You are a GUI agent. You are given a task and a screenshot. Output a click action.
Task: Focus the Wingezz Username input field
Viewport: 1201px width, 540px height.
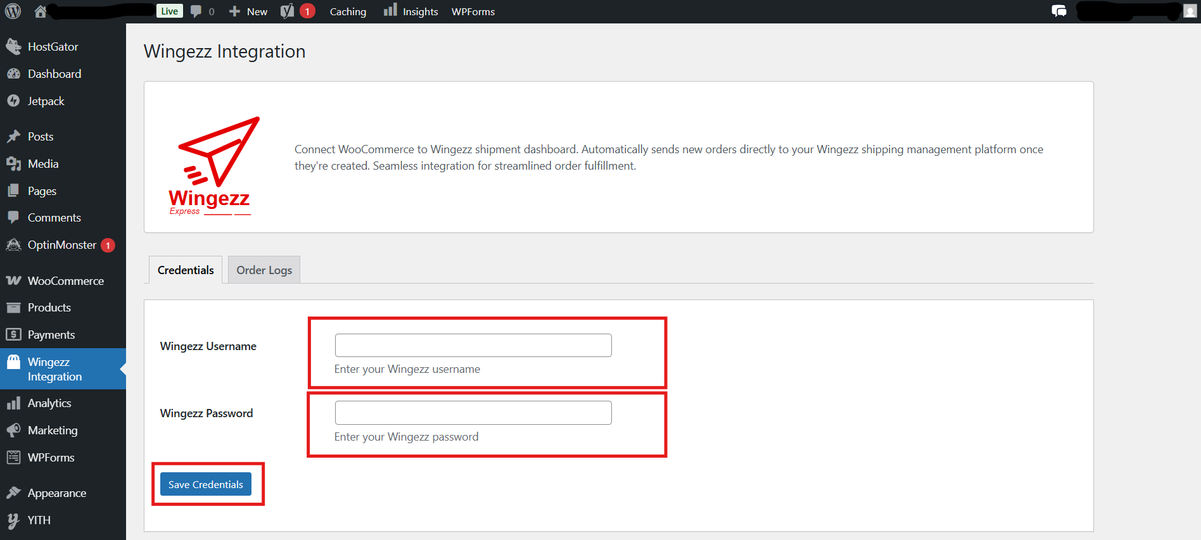click(473, 346)
